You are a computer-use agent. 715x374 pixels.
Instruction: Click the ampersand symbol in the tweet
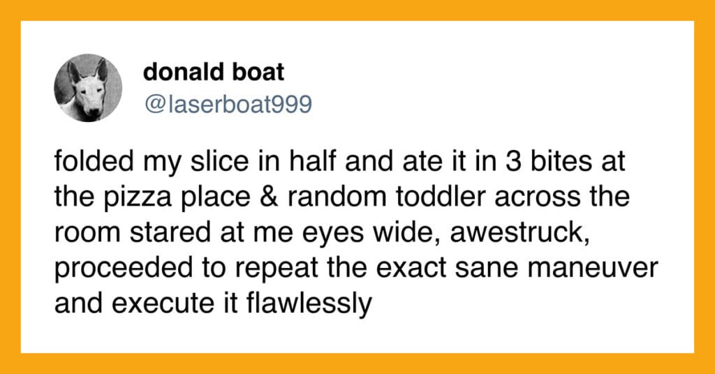[x=271, y=197]
